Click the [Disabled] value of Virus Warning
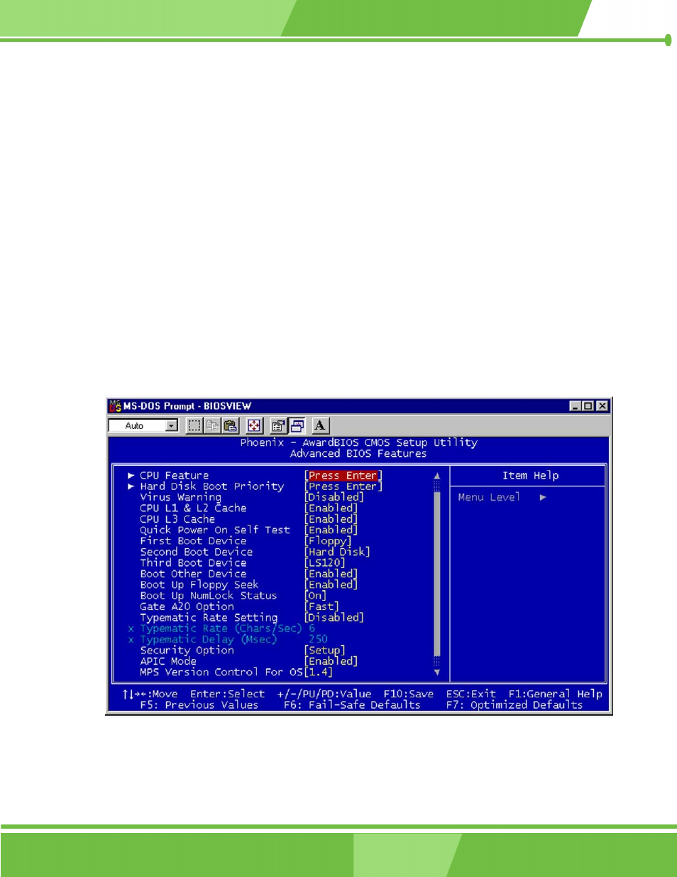677x877 pixels. coord(334,497)
